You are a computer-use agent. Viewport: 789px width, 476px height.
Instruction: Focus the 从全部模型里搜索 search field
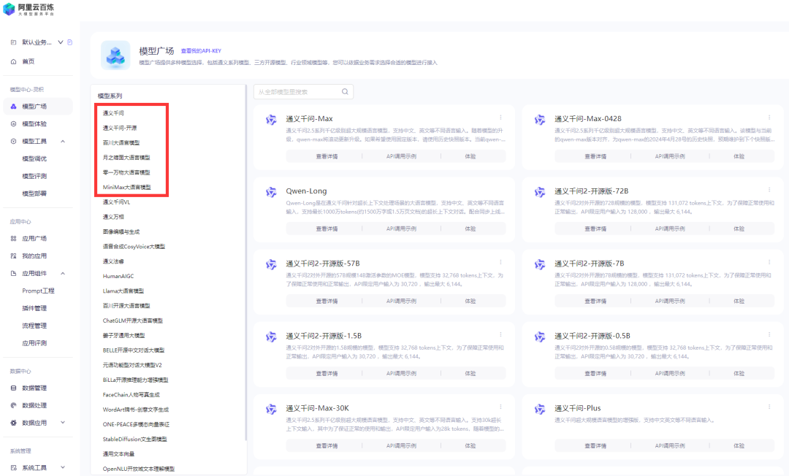click(x=303, y=91)
